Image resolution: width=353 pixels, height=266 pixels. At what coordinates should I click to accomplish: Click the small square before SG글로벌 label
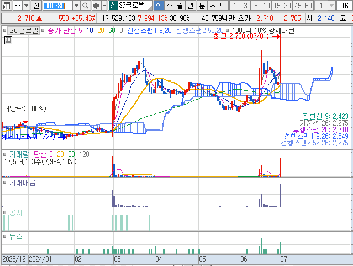coord(4,30)
